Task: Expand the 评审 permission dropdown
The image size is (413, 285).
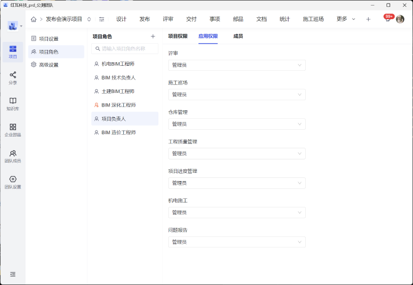Action: 237,65
